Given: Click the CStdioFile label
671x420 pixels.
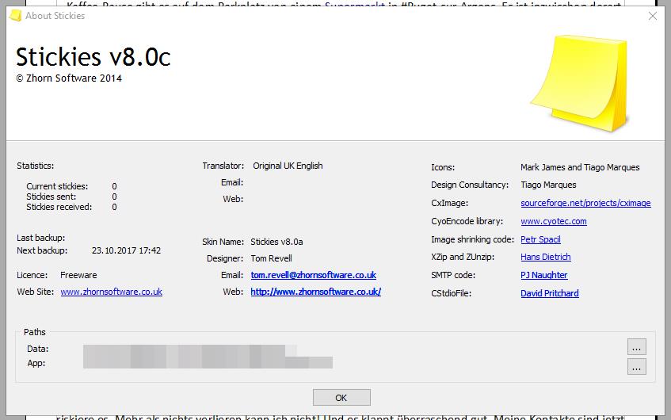Looking at the screenshot, I should tap(451, 293).
